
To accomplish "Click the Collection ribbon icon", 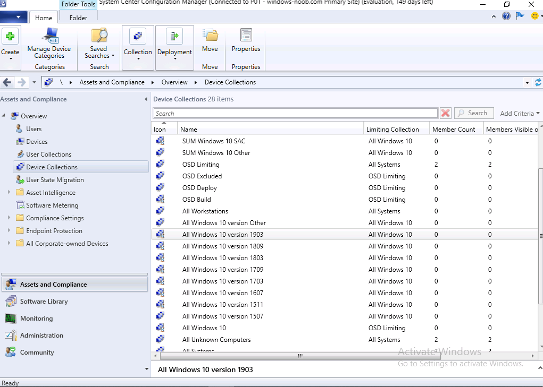I will click(x=138, y=36).
